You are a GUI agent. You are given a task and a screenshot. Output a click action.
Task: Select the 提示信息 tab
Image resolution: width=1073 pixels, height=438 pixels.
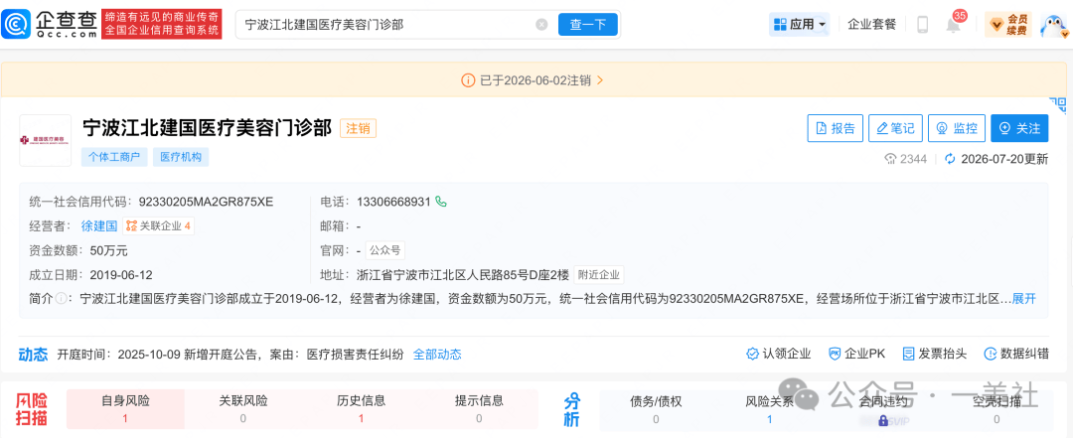click(479, 409)
